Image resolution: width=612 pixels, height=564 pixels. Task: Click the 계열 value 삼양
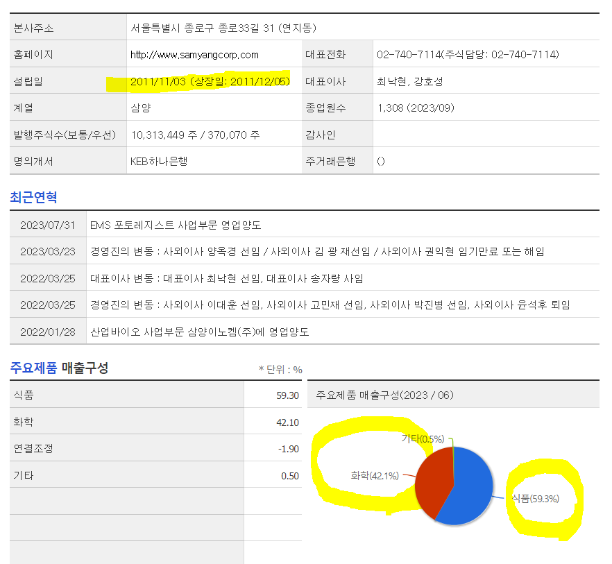point(140,108)
